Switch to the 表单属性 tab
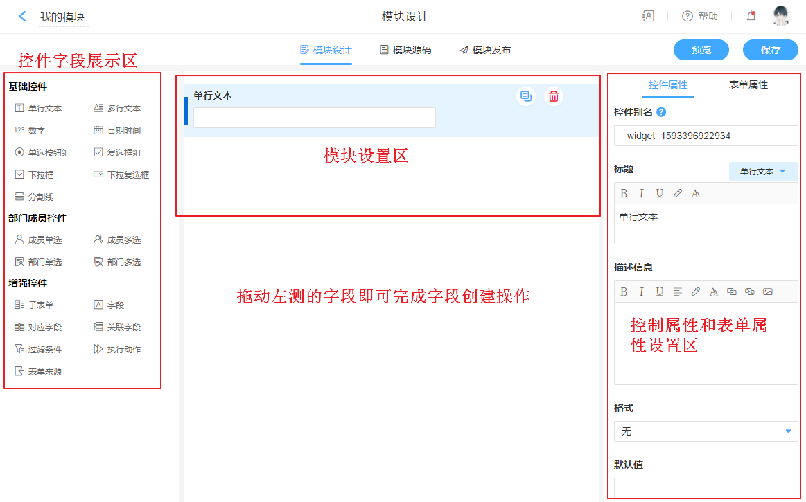The height and width of the screenshot is (502, 806). (x=748, y=84)
